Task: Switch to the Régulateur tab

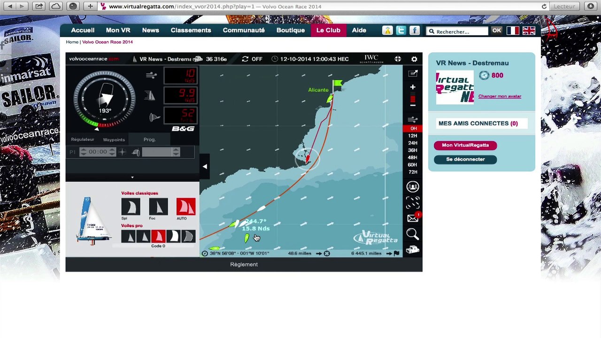Action: pyautogui.click(x=83, y=139)
